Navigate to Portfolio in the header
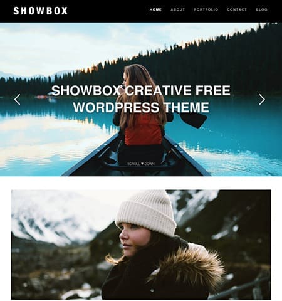 click(206, 9)
